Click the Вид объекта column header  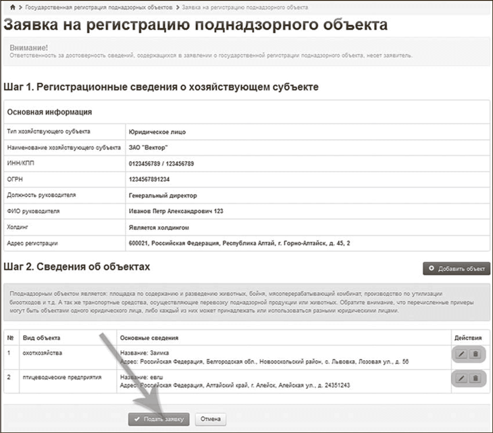(41, 337)
